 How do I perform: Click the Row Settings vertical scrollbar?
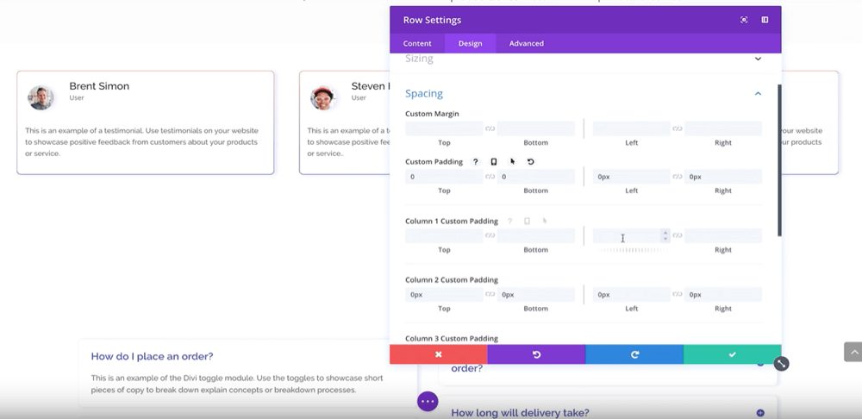click(779, 160)
